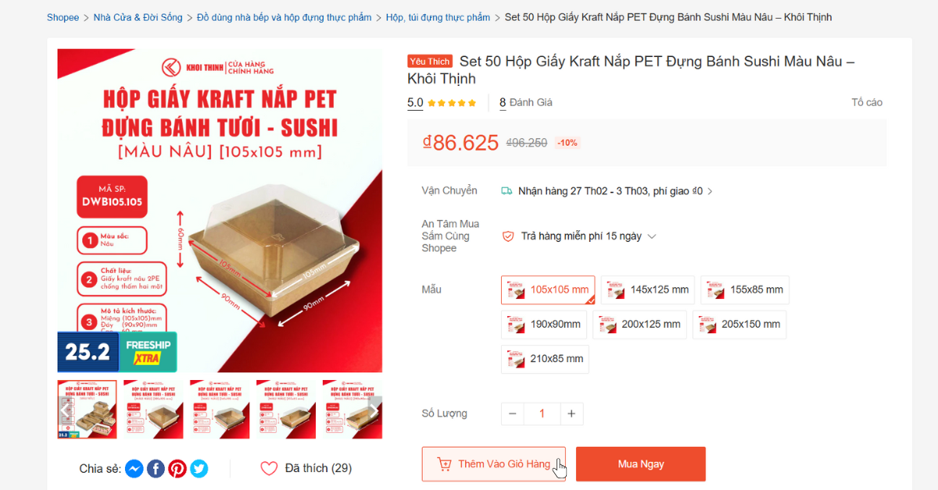Image resolution: width=938 pixels, height=490 pixels.
Task: Share product on Pinterest
Action: pyautogui.click(x=177, y=468)
